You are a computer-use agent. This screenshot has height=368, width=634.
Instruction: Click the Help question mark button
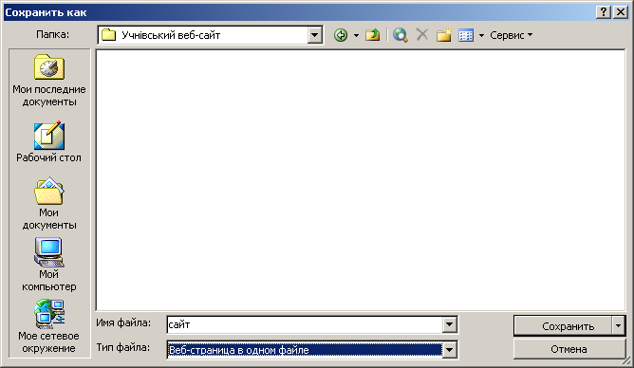[603, 12]
